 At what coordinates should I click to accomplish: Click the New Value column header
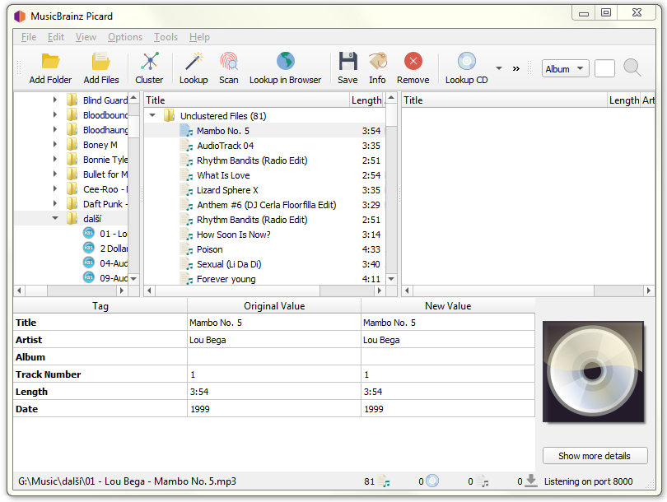pyautogui.click(x=448, y=306)
